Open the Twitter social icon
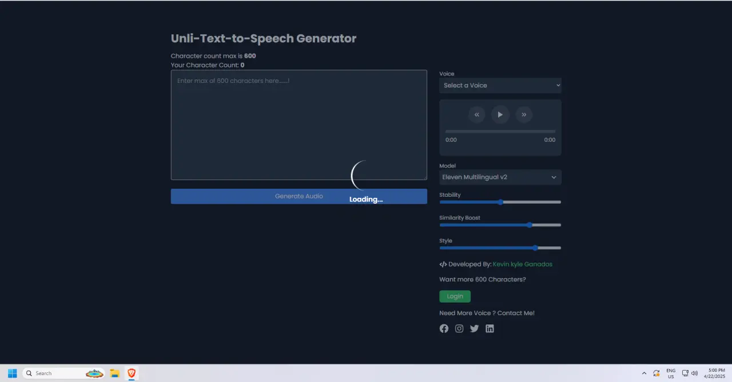The width and height of the screenshot is (732, 382). tap(475, 328)
